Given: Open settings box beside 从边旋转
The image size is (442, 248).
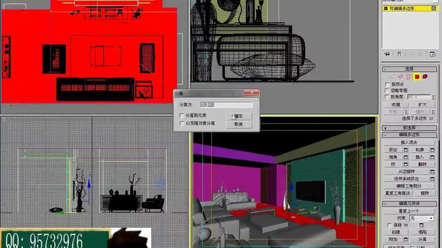Looking at the screenshot, I should [432, 171].
